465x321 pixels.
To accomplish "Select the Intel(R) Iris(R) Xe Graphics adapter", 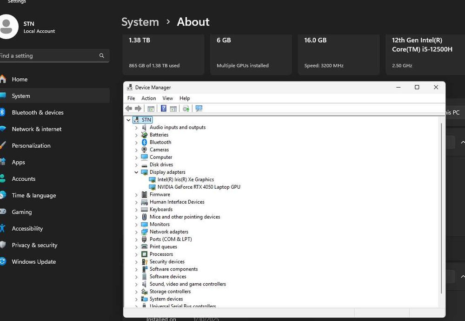I will click(x=185, y=179).
